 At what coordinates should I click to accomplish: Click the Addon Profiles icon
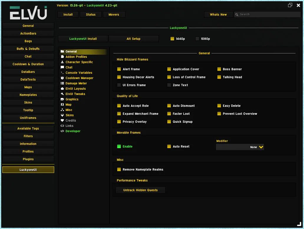(62, 57)
